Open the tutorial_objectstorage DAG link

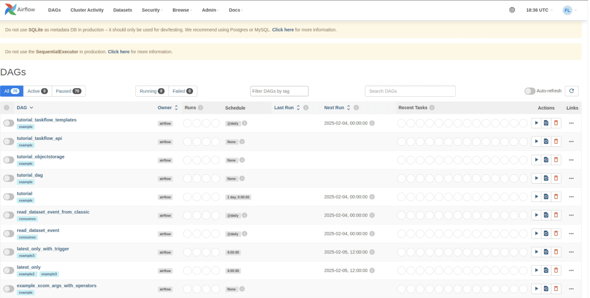(x=40, y=157)
